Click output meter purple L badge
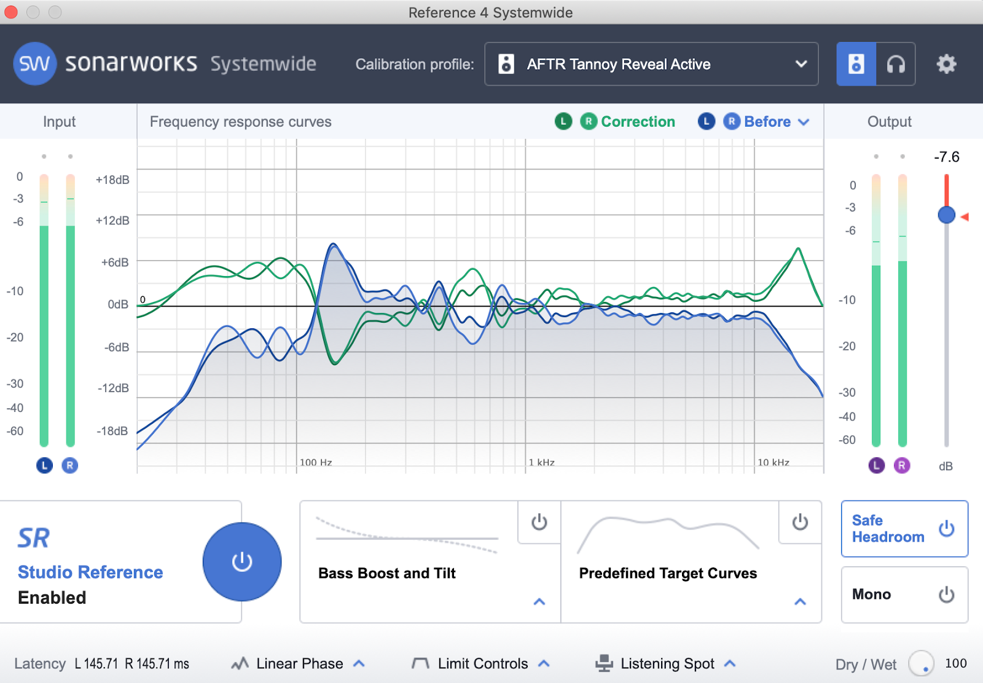 coord(877,465)
